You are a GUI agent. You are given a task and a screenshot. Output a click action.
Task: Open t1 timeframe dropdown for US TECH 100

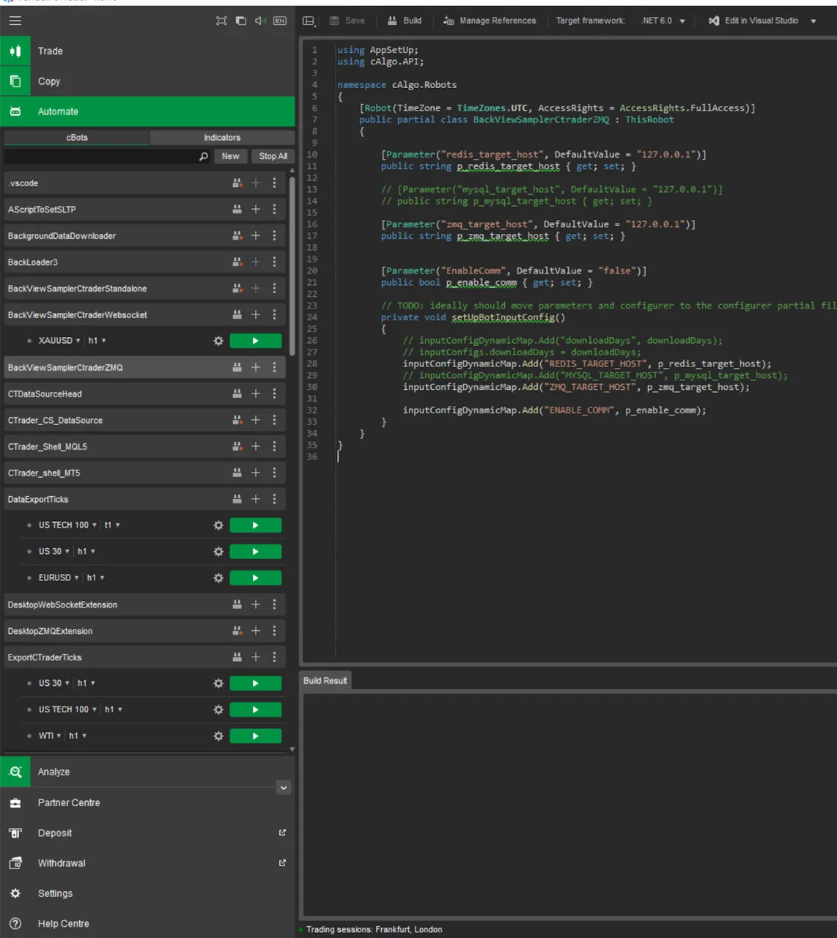pyautogui.click(x=111, y=525)
